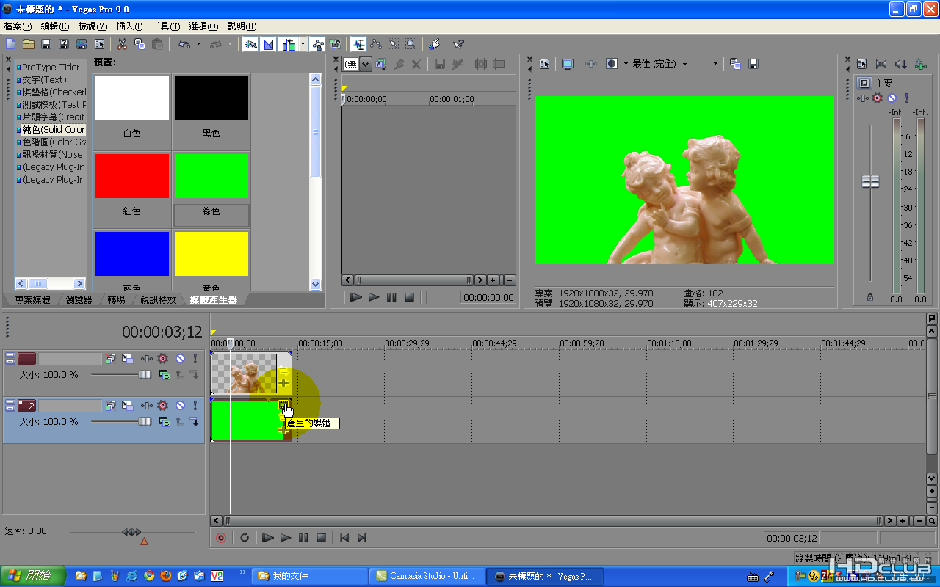Open 我的文件 in the Windows taskbar

pos(309,576)
